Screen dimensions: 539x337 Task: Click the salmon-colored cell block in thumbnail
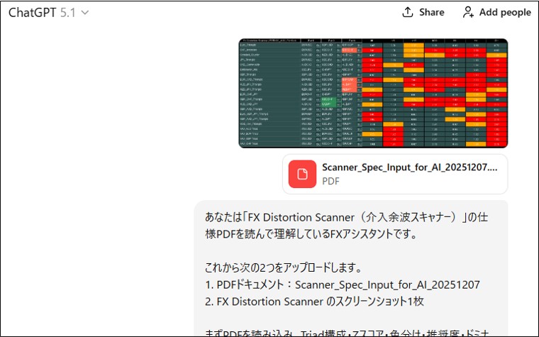[349, 84]
